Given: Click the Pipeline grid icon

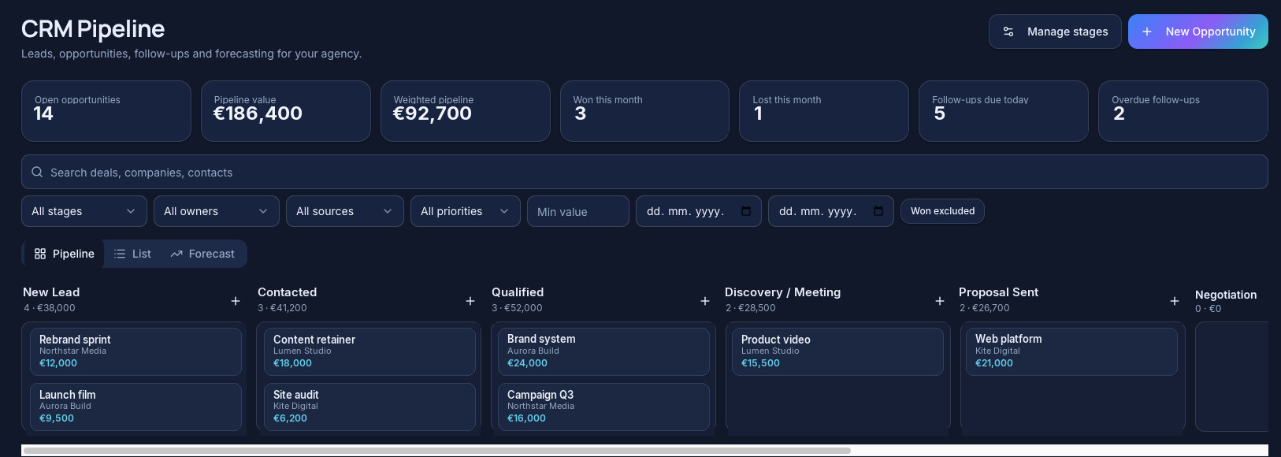Looking at the screenshot, I should point(40,254).
